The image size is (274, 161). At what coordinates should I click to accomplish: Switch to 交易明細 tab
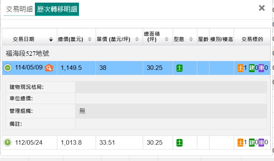[x=19, y=9]
